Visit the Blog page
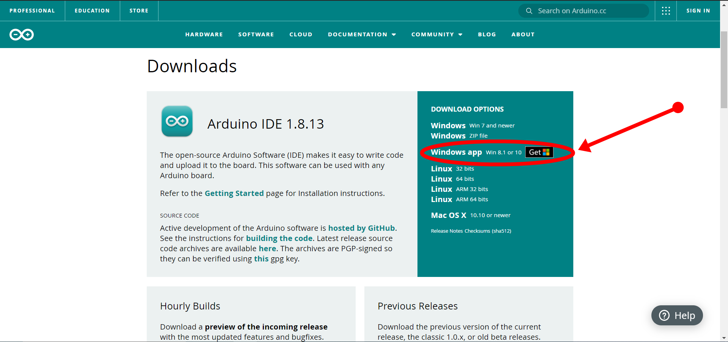The height and width of the screenshot is (342, 728). coord(487,34)
